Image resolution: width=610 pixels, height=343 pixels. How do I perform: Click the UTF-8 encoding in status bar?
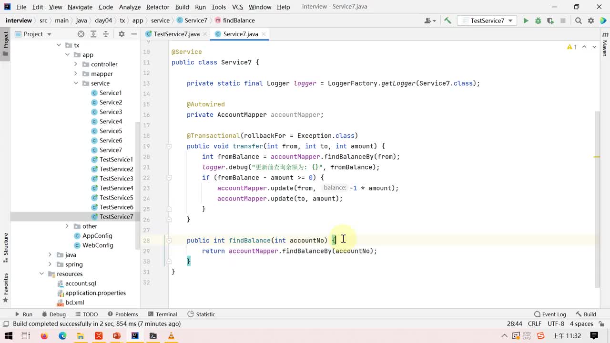556,323
